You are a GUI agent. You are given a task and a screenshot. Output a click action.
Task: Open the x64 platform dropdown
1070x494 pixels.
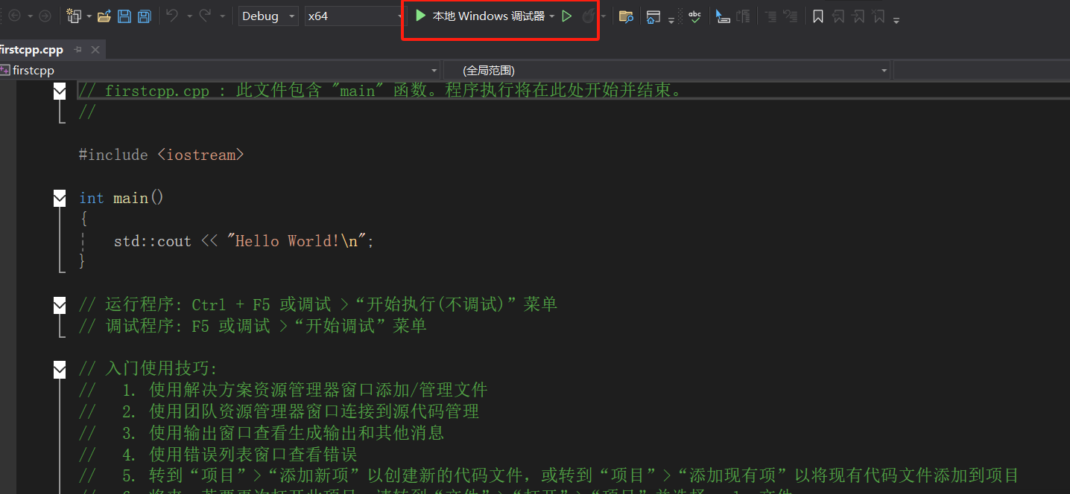(355, 16)
